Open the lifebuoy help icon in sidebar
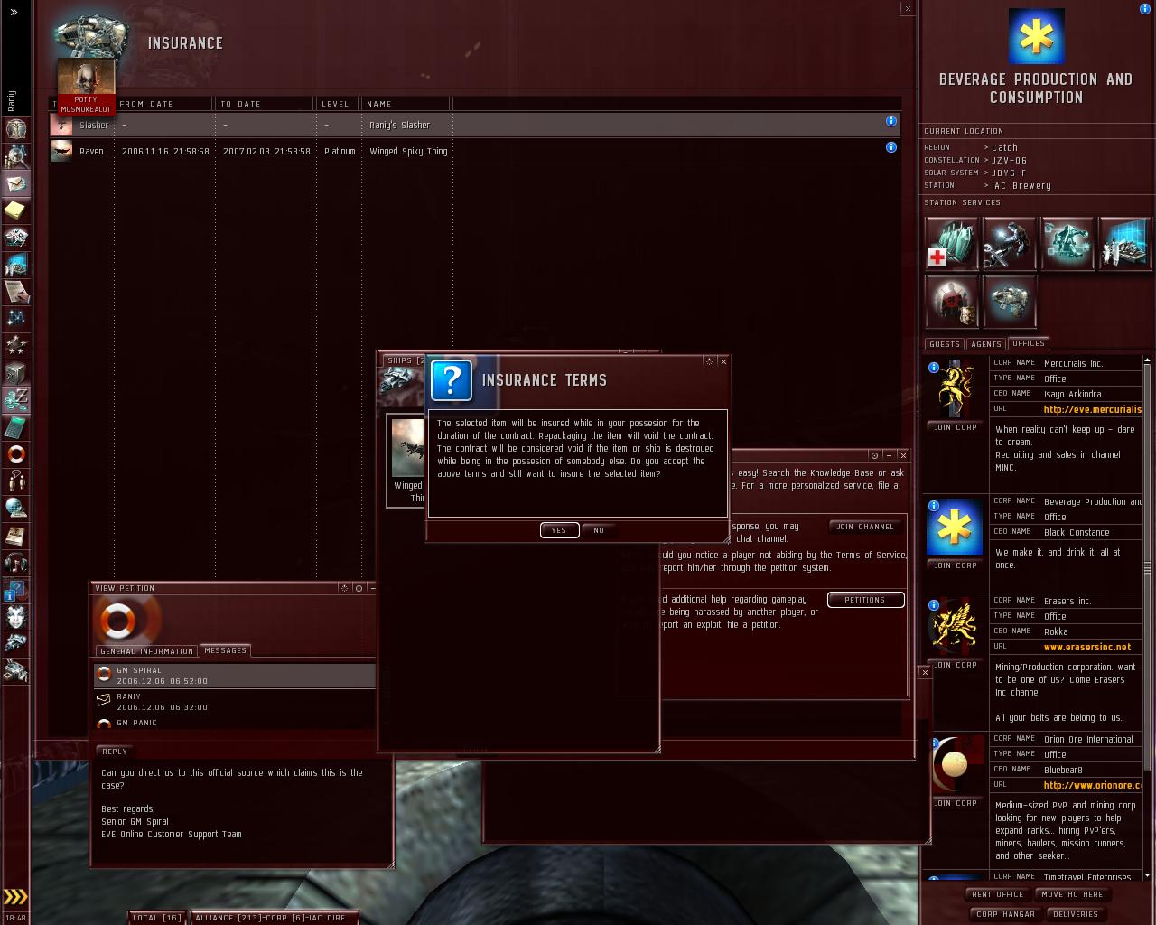The image size is (1156, 925). point(15,454)
